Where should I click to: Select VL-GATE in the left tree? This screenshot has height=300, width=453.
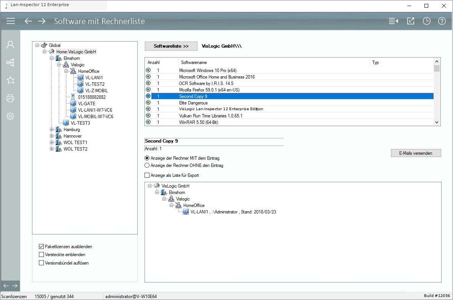[x=87, y=103]
